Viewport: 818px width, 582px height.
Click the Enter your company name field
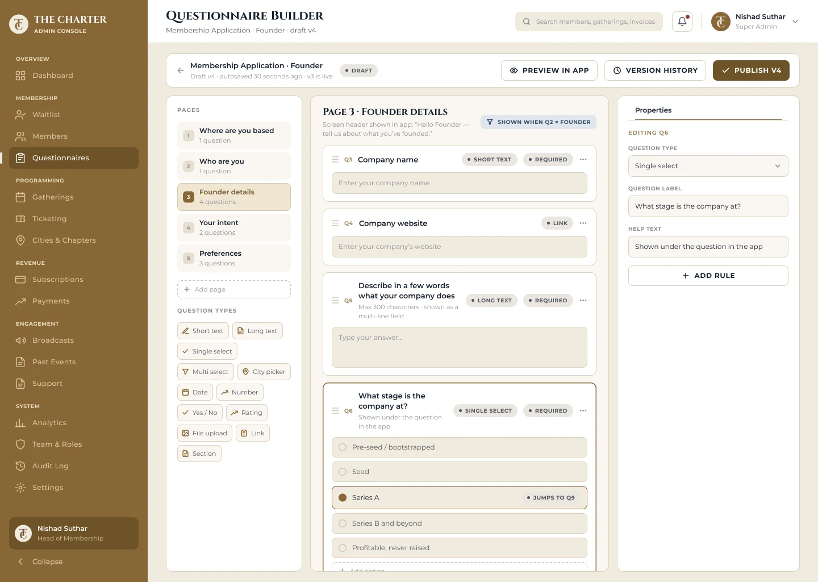[x=459, y=183]
